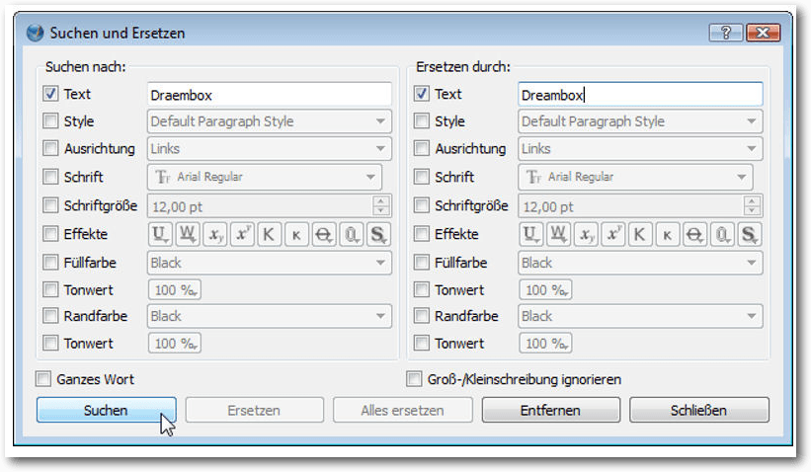This screenshot has height=472, width=811.
Task: Click the Schließen button
Action: (x=699, y=410)
